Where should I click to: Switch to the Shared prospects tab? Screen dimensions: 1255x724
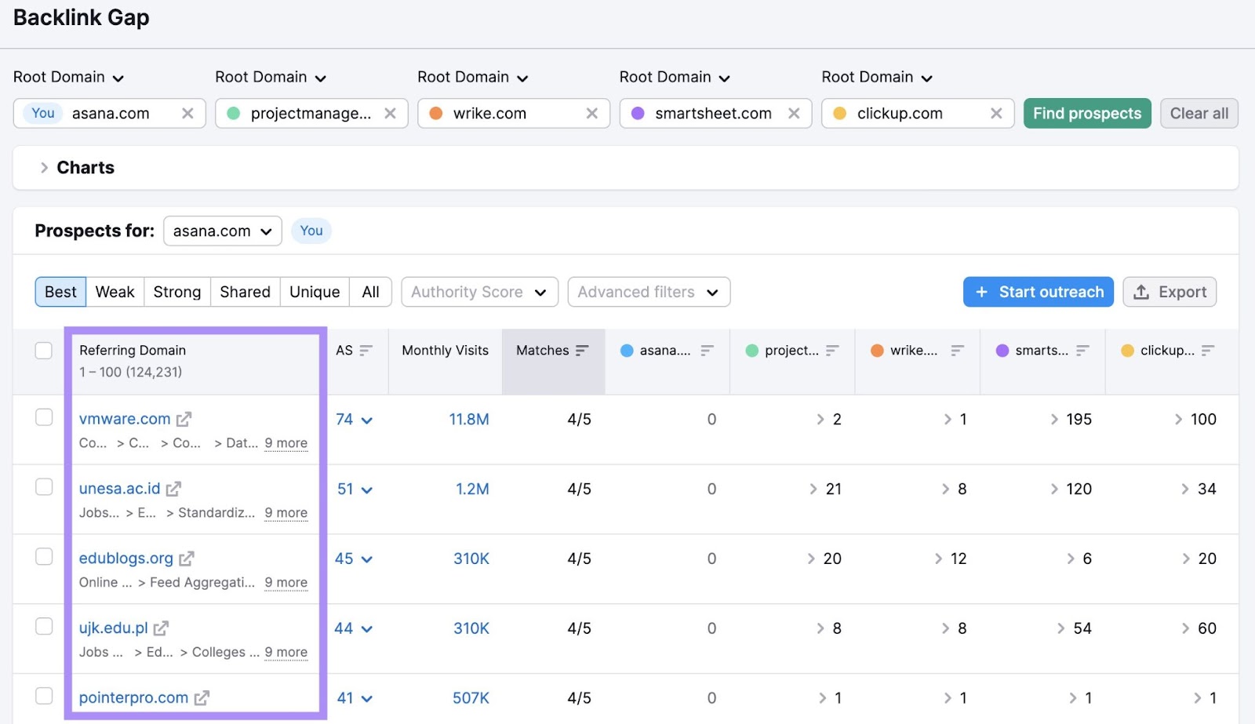coord(245,292)
